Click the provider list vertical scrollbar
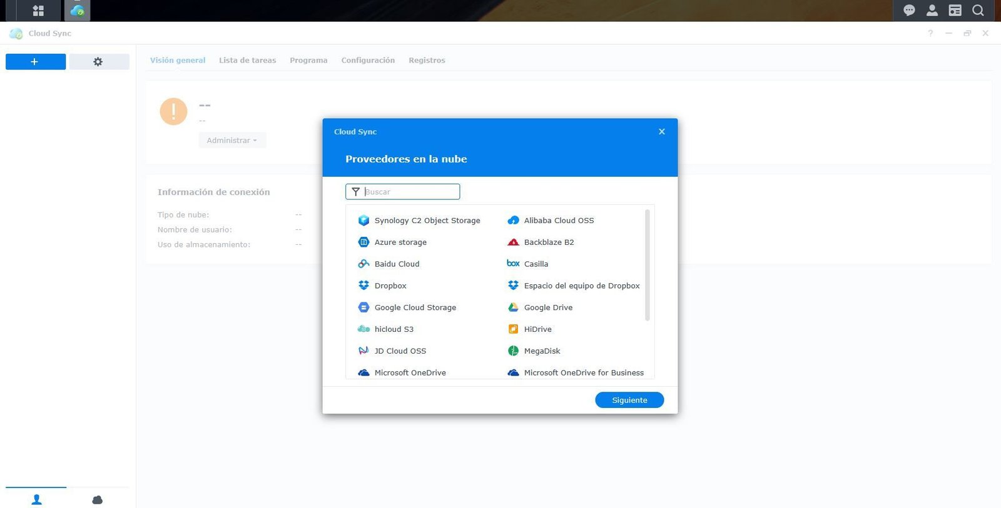The width and height of the screenshot is (1001, 508). click(x=647, y=265)
